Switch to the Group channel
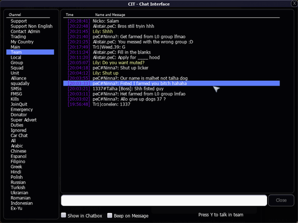 pos(17,62)
